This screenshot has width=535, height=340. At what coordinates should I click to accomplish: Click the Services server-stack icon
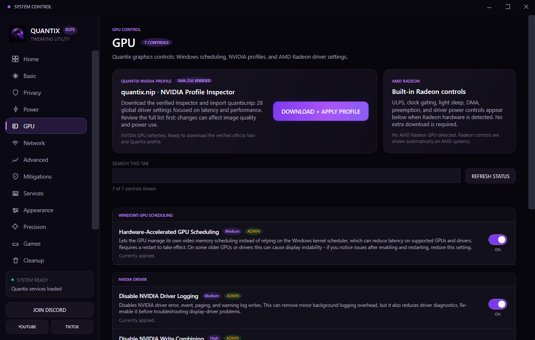(x=16, y=193)
